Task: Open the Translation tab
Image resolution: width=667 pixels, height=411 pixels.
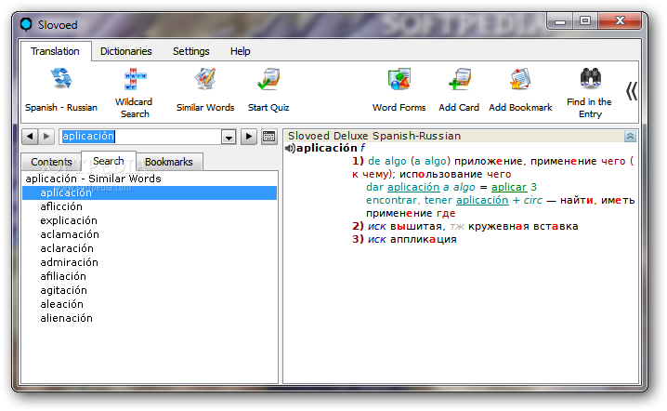Action: (55, 51)
